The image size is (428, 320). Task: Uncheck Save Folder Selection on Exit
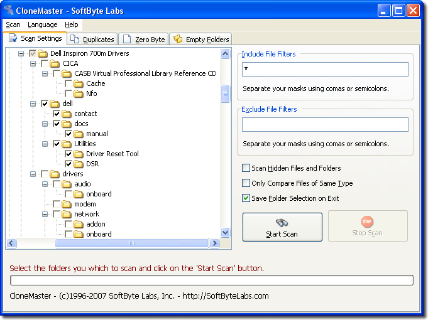click(x=246, y=198)
